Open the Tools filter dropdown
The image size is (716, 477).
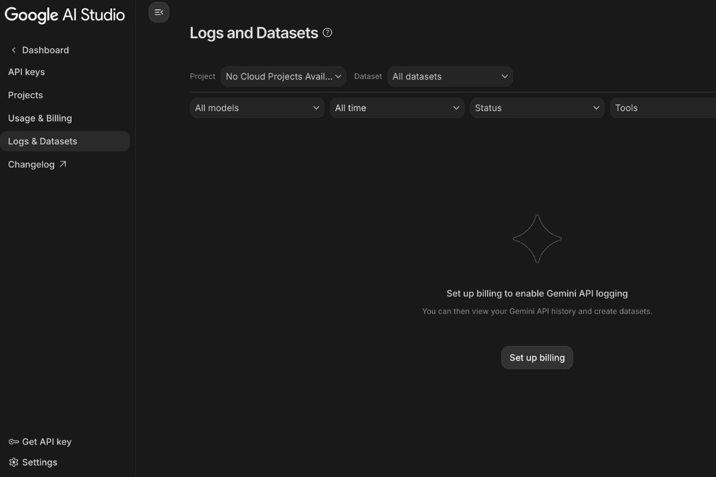(x=663, y=108)
